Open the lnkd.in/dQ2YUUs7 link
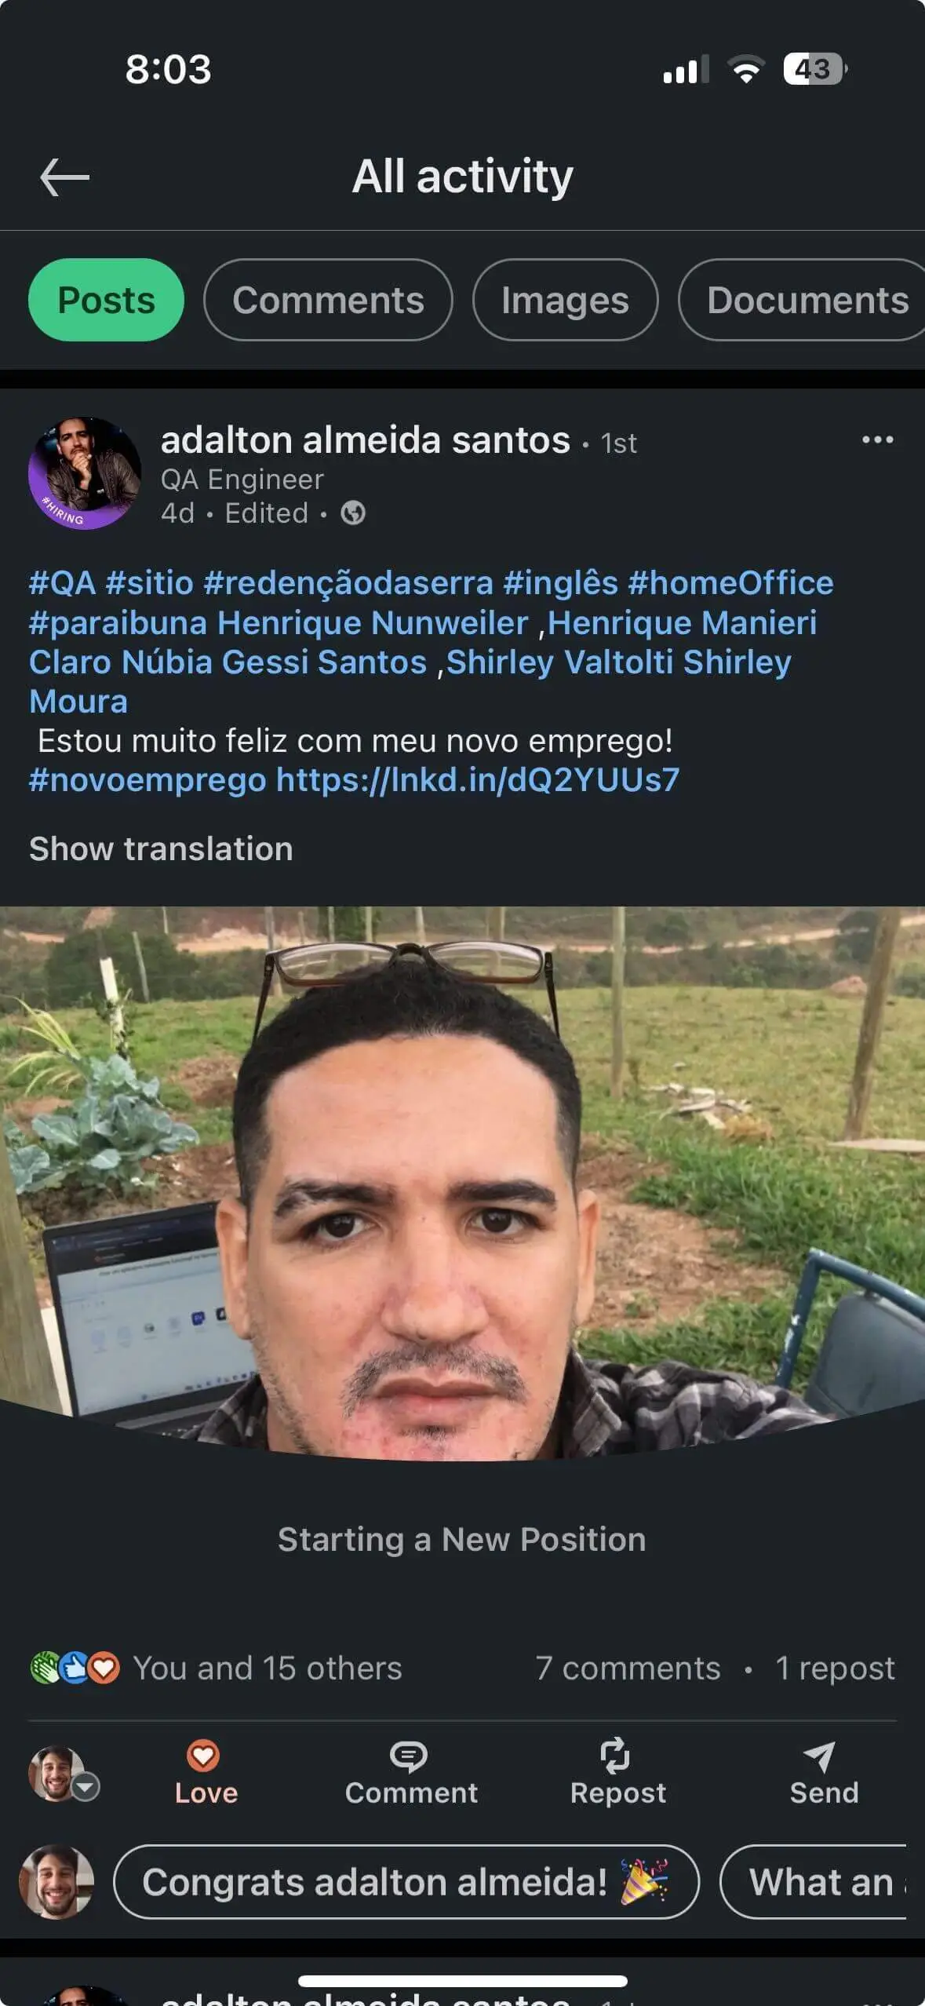The height and width of the screenshot is (2006, 925). pyautogui.click(x=478, y=780)
